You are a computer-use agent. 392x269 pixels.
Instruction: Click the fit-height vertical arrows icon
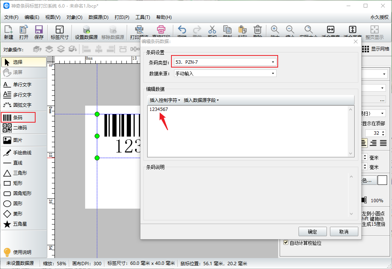[x=353, y=30]
